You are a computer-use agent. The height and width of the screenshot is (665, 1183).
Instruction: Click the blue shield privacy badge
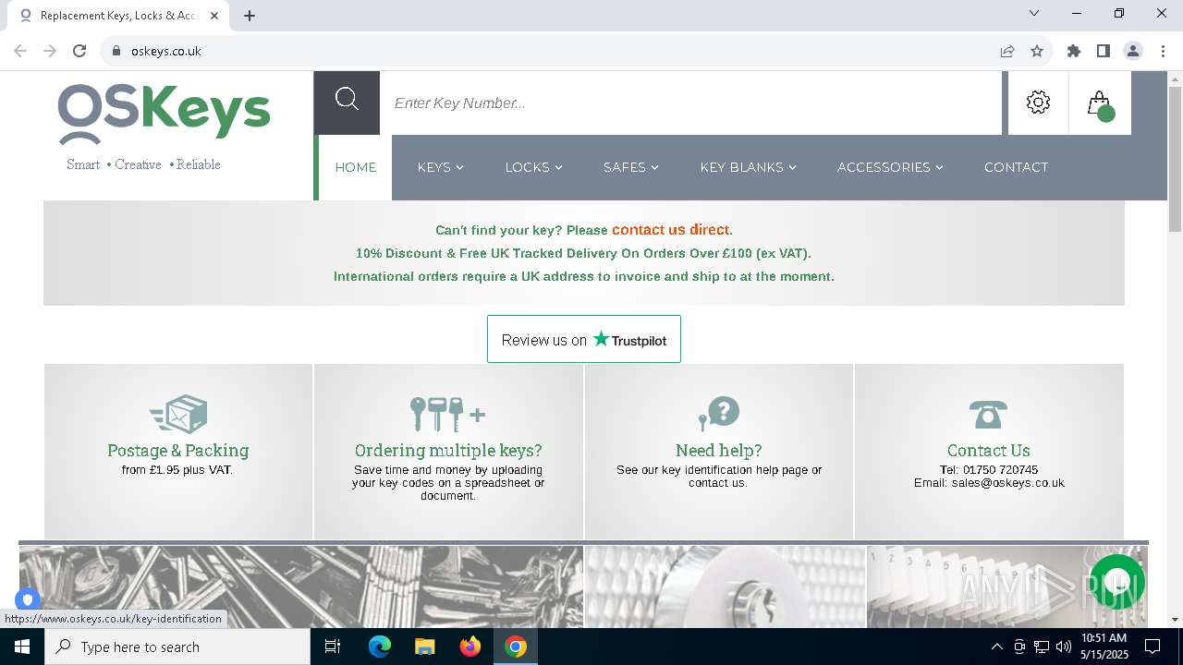[x=28, y=599]
